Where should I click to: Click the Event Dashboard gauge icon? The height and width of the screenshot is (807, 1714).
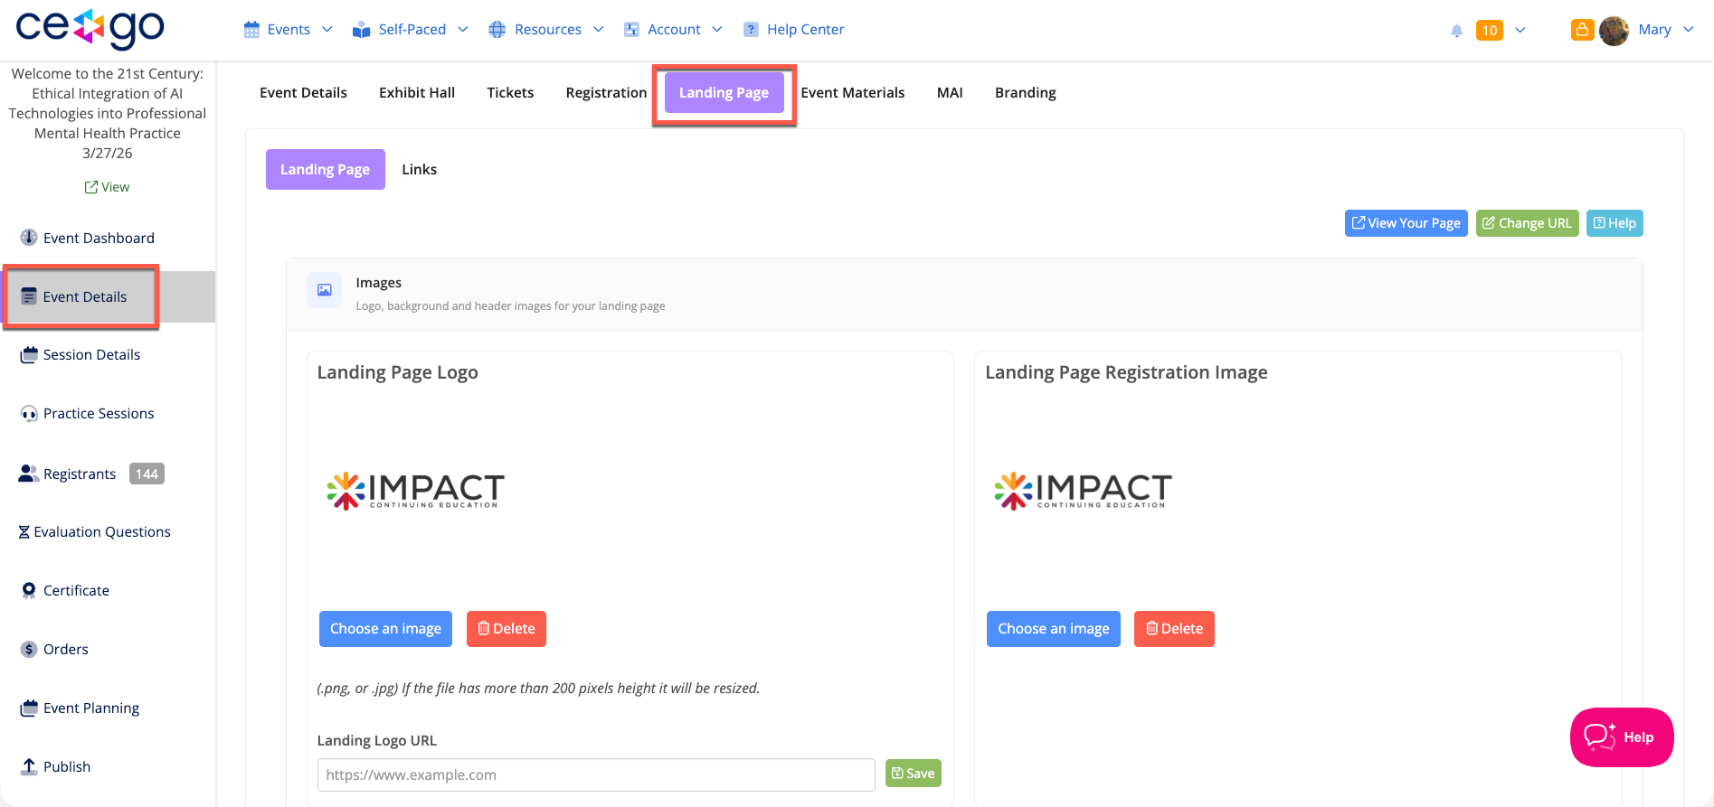click(29, 238)
